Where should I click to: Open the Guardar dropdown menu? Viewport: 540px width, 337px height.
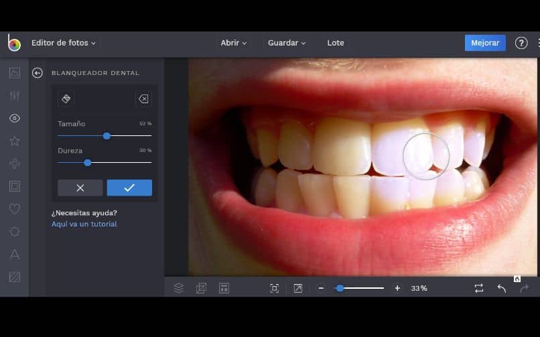click(x=287, y=43)
